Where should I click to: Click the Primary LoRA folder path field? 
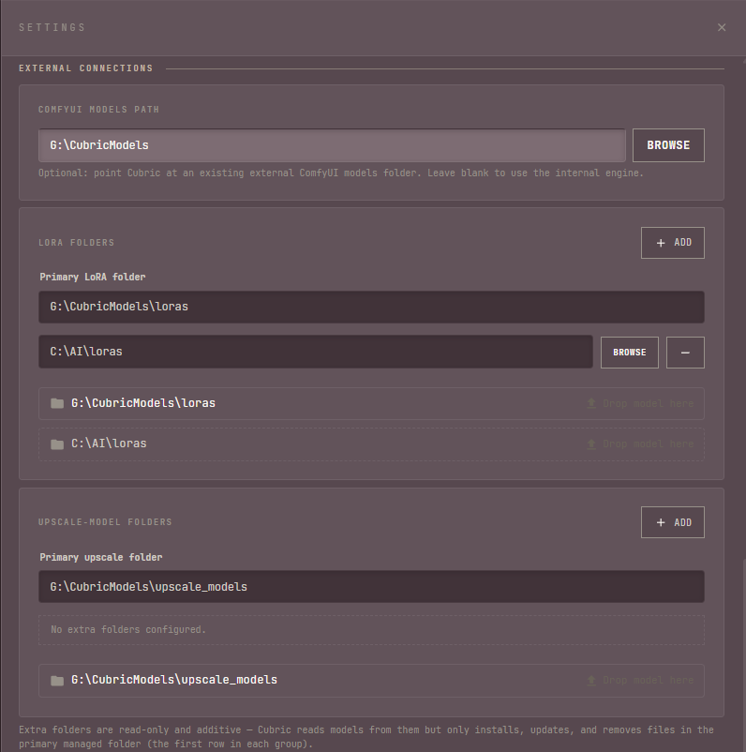coord(371,307)
